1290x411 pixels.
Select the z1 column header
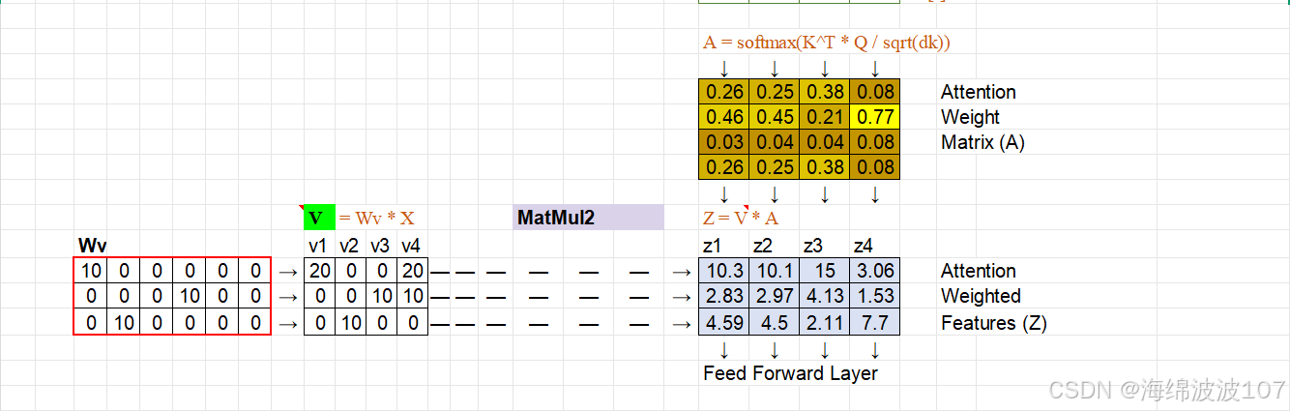pyautogui.click(x=714, y=246)
